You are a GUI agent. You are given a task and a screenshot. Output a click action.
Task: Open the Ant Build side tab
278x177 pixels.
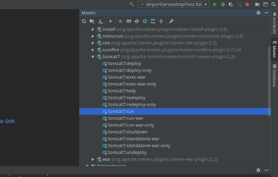pyautogui.click(x=275, y=23)
